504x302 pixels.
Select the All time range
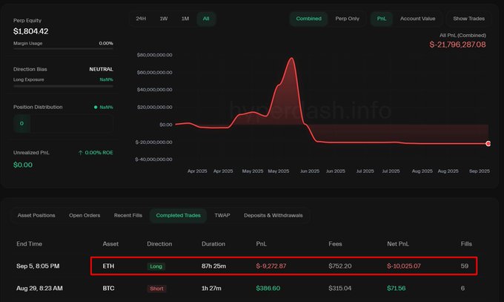coord(206,19)
